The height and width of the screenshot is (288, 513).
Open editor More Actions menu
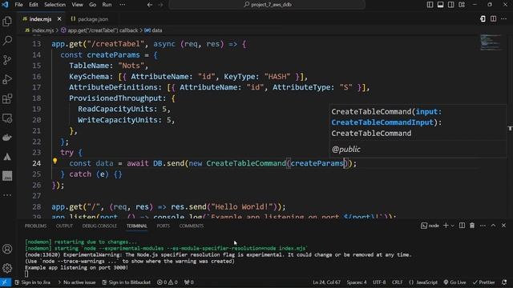pos(503,19)
